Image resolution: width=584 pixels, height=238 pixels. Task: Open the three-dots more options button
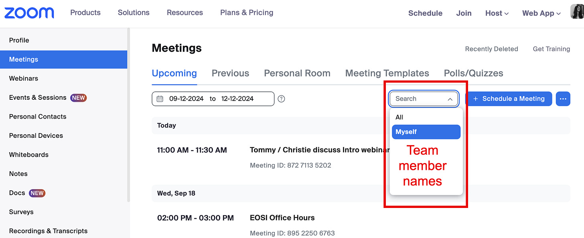pos(563,99)
